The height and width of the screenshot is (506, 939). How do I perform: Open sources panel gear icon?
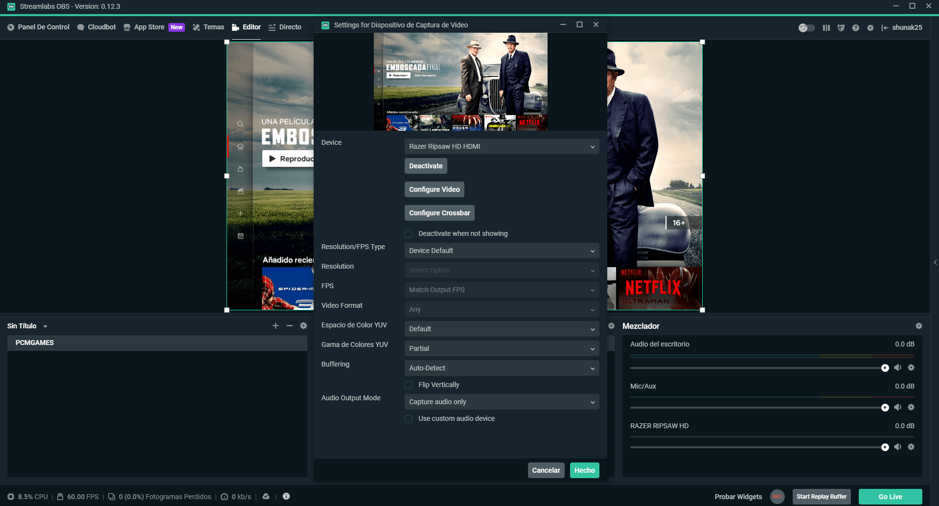click(x=611, y=326)
